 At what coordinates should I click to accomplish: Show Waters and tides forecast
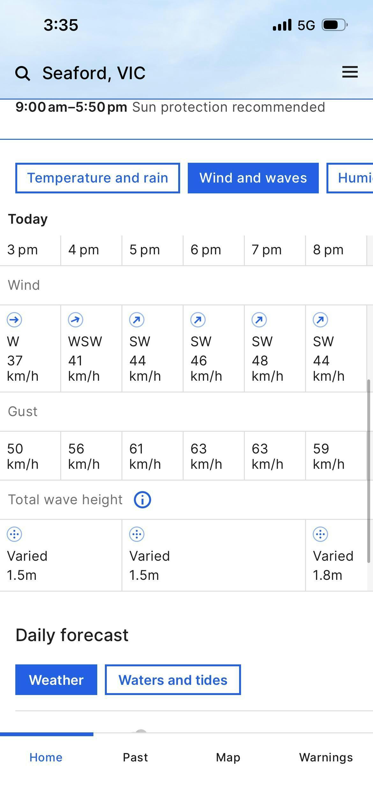click(x=173, y=680)
